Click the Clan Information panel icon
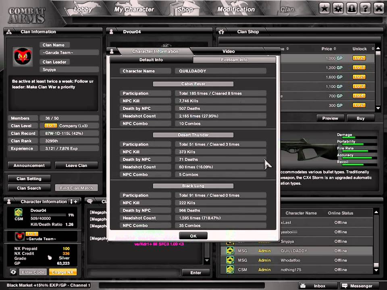This screenshot has width=387, height=290. pos(9,31)
